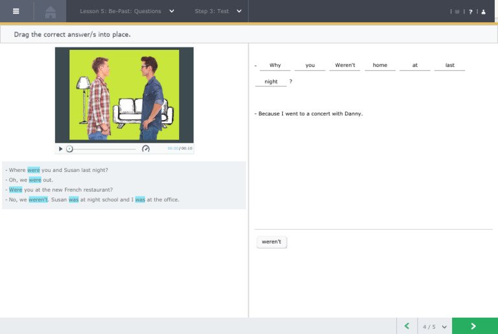Go to next question with green arrow
Screen dimensions: 498x334
pos(474,326)
